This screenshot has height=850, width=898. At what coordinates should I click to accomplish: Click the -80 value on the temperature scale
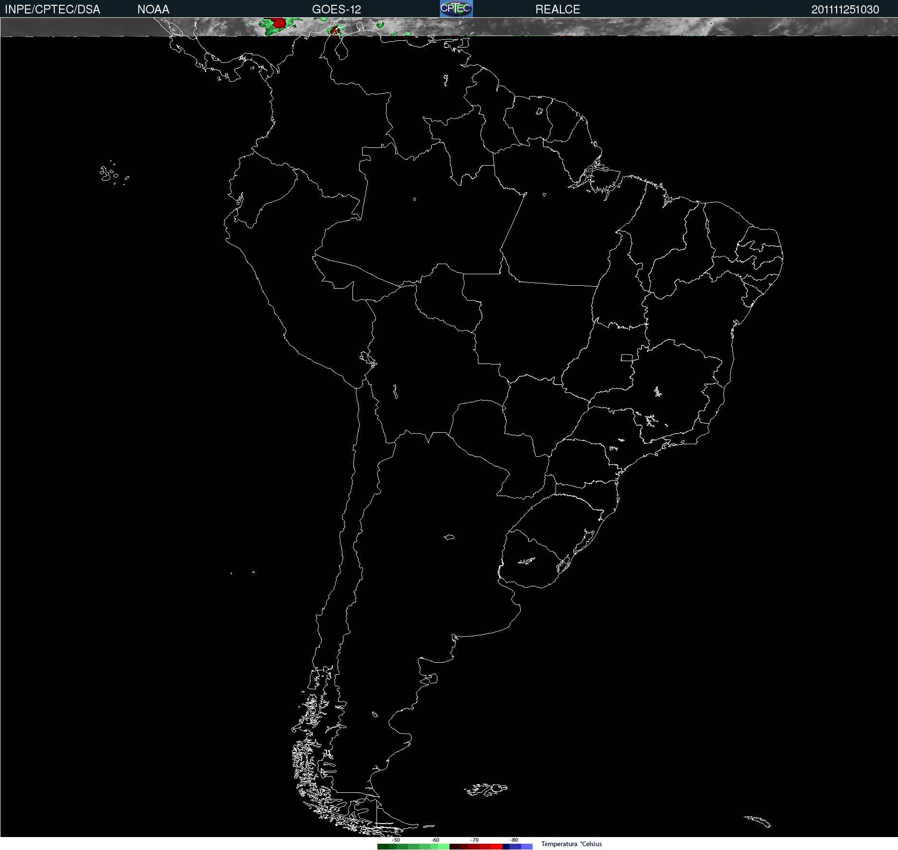tap(514, 840)
